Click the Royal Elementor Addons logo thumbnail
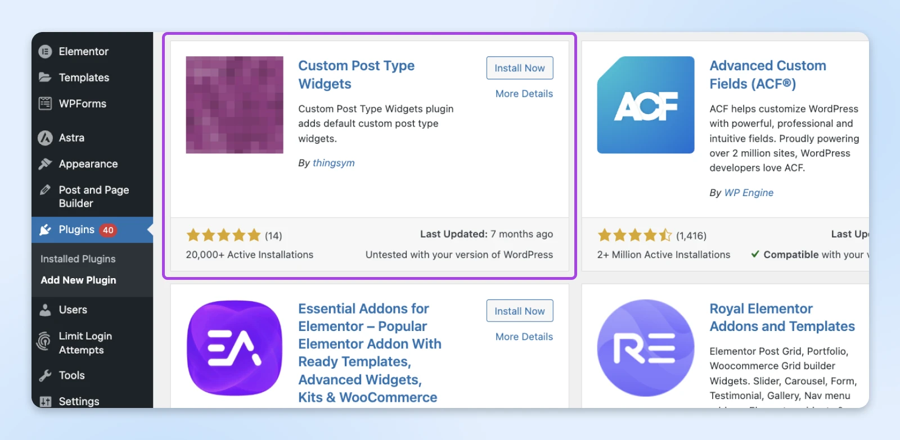Image resolution: width=900 pixels, height=440 pixels. 645,348
